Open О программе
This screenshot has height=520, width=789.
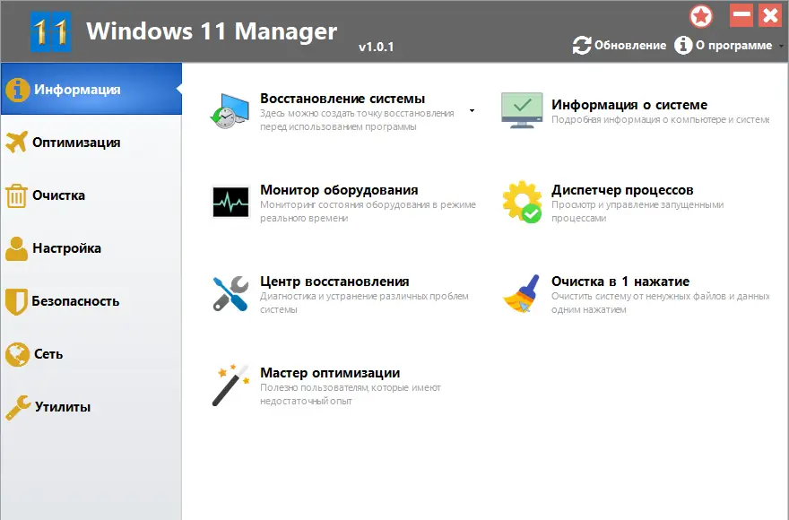click(733, 46)
